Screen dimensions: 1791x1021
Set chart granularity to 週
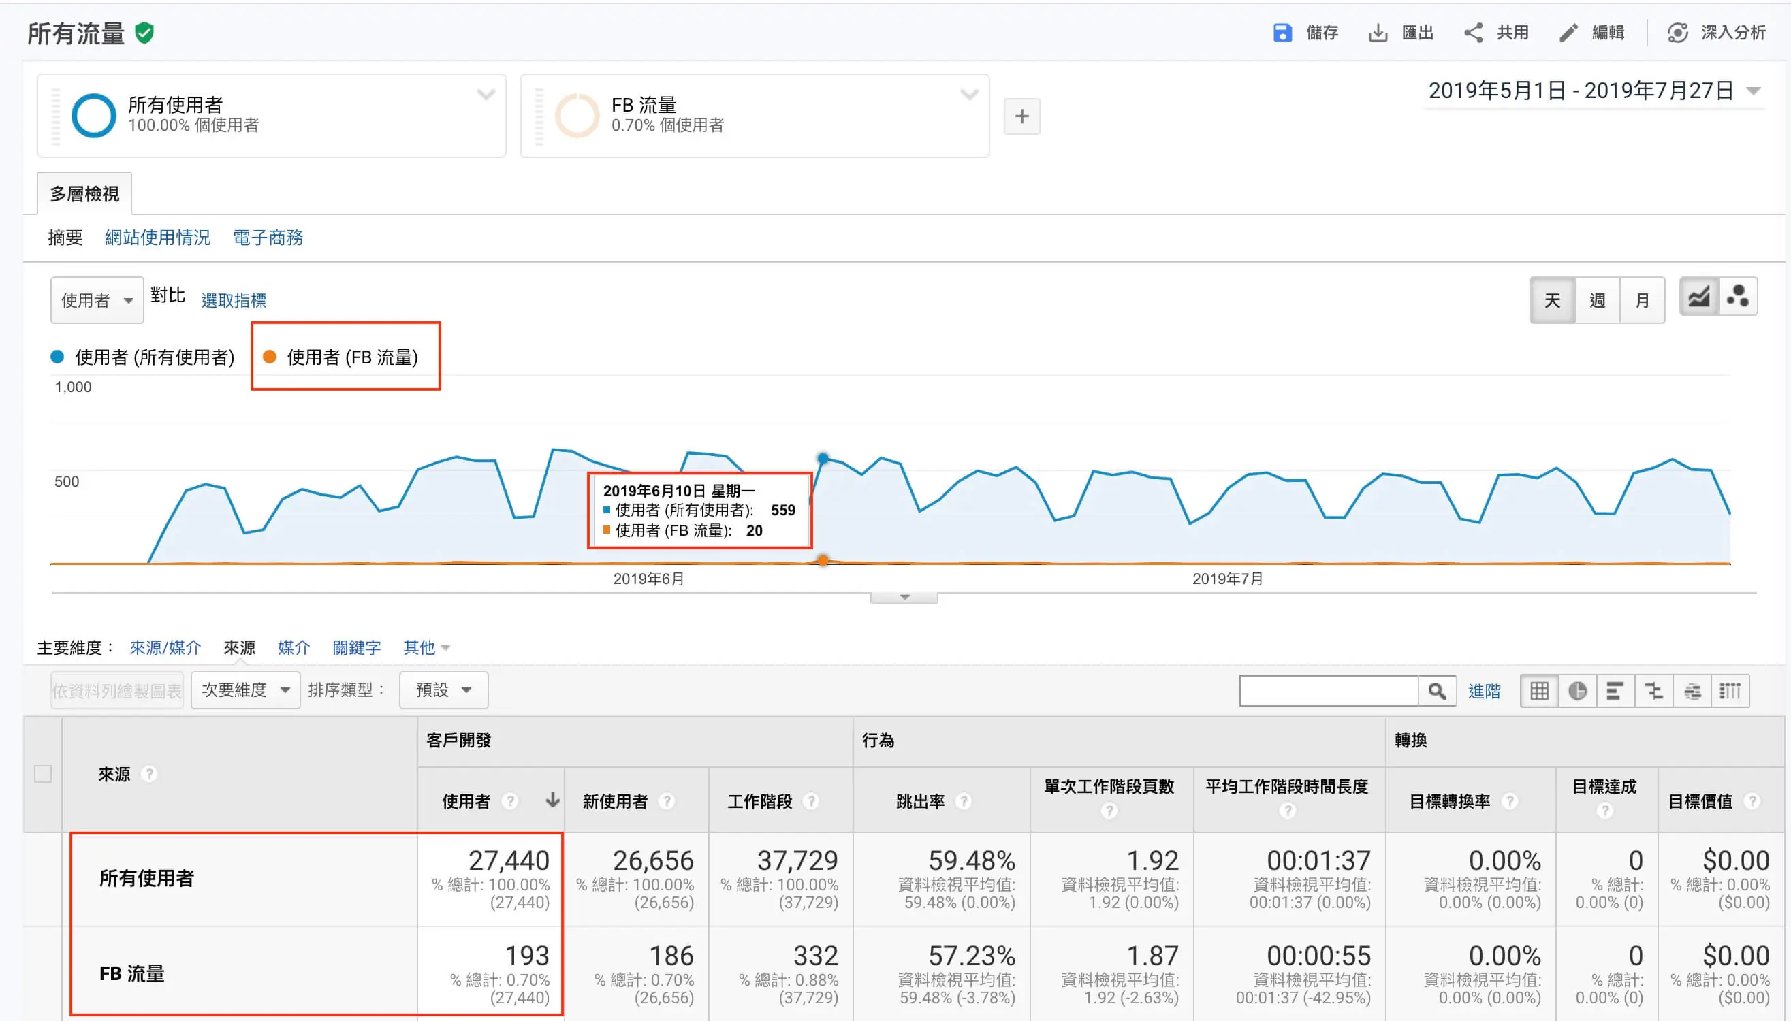[1597, 300]
